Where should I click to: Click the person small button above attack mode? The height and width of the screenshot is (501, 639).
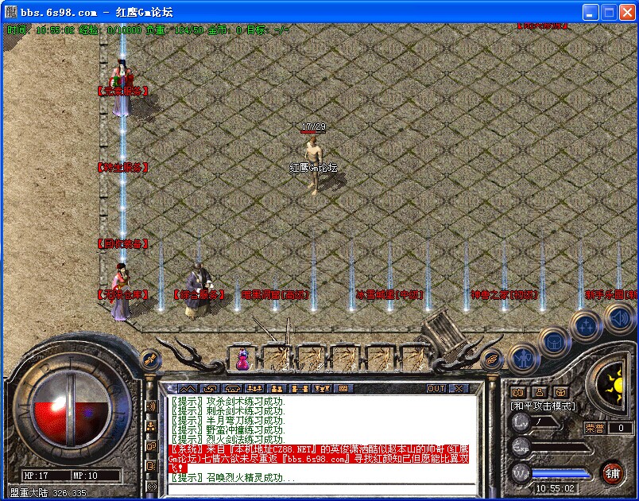[x=540, y=393]
